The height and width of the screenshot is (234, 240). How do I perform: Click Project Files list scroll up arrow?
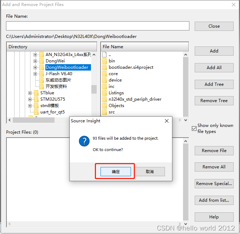pos(185,141)
